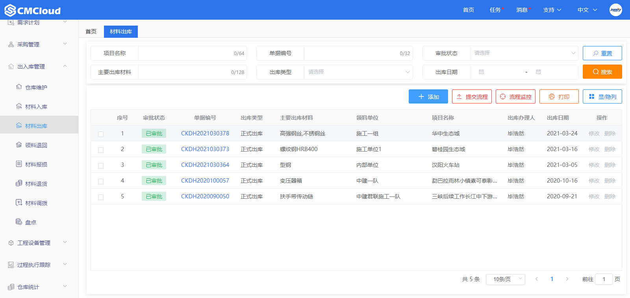
Task: Click the 仓库统计 icon
Action: 11,287
